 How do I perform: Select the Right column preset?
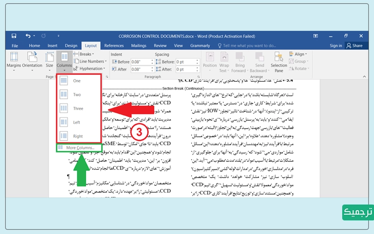click(79, 136)
